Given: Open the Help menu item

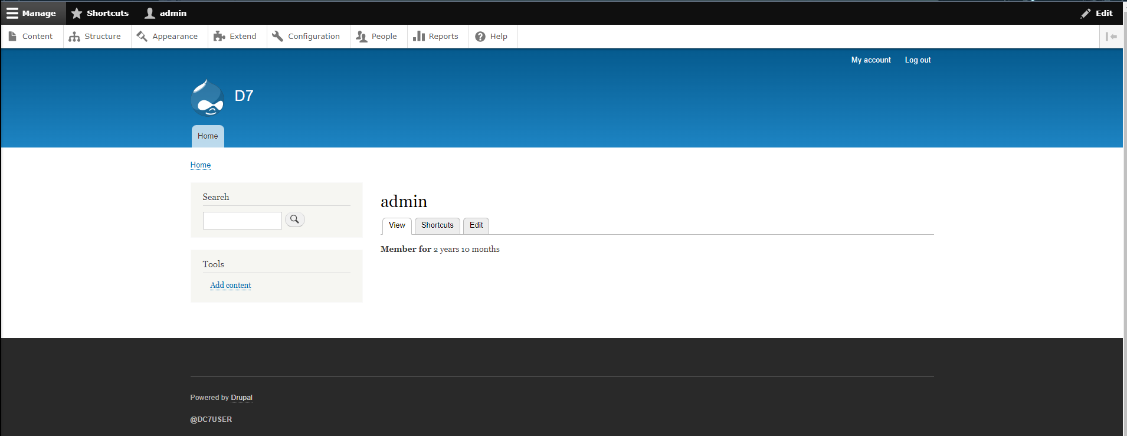Looking at the screenshot, I should (x=492, y=37).
